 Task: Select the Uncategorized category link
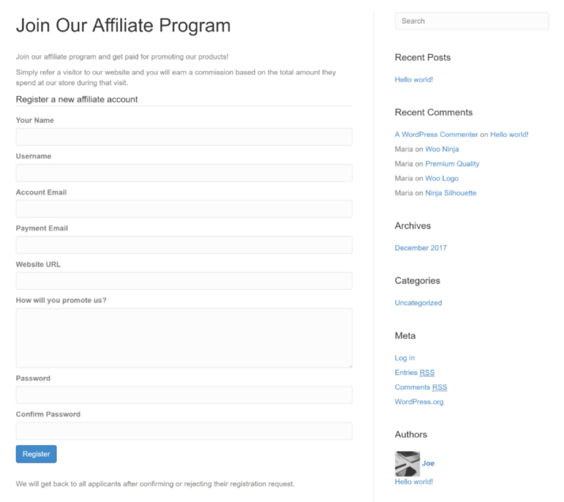click(x=418, y=303)
